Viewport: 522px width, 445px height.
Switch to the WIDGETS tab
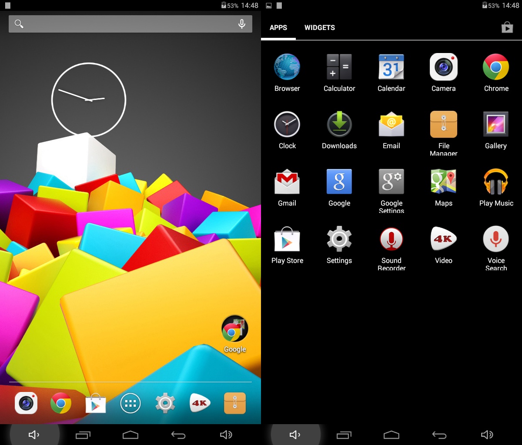[x=320, y=27]
